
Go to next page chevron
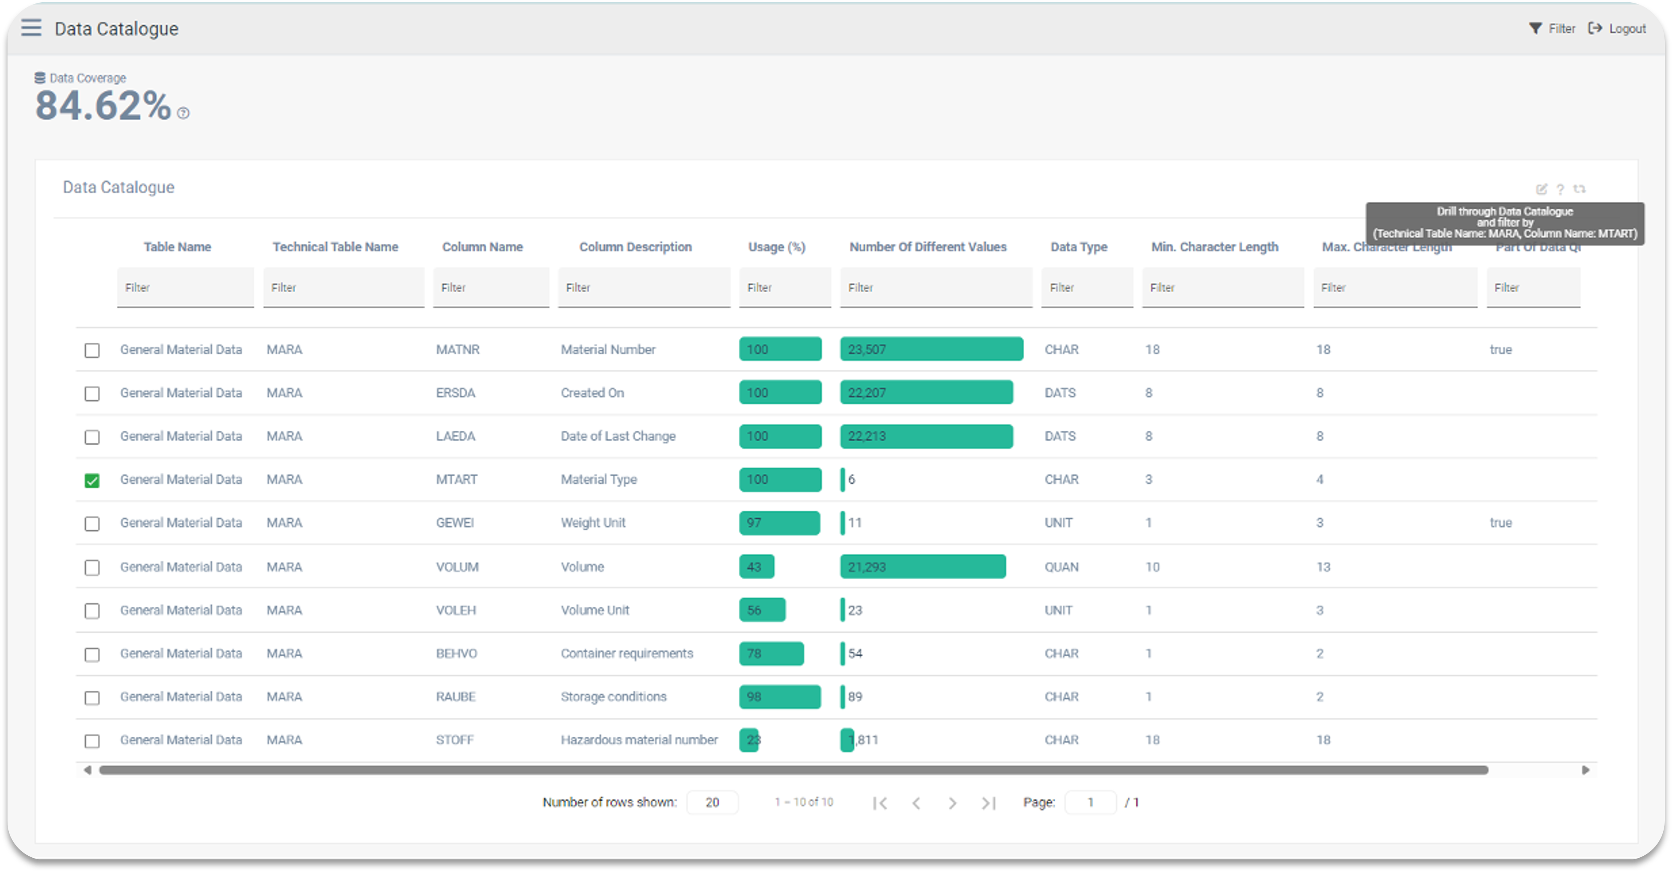pyautogui.click(x=952, y=803)
